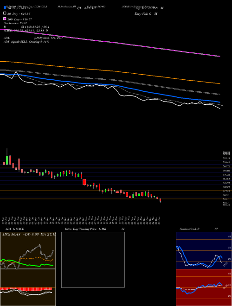The image size is (232, 306).
Task: Click the last red candlestick on chart
Action: coord(161,200)
